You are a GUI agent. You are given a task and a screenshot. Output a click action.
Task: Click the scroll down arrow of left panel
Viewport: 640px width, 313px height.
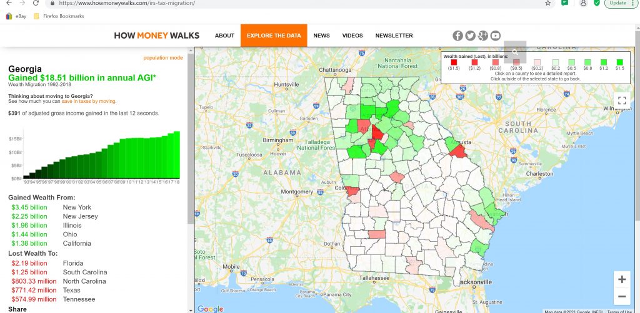[191, 310]
